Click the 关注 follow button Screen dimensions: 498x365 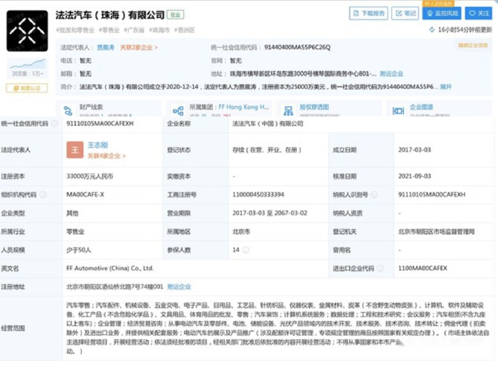(x=479, y=13)
